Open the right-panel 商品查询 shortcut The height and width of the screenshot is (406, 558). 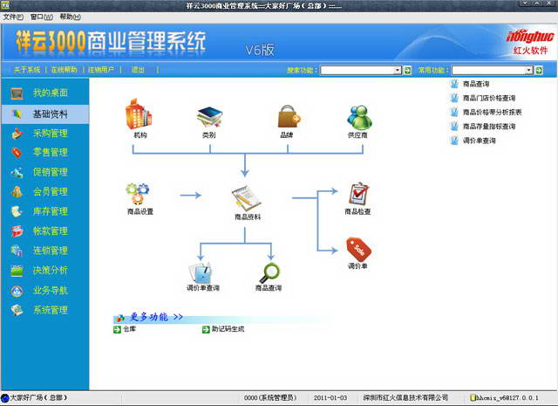tap(476, 84)
